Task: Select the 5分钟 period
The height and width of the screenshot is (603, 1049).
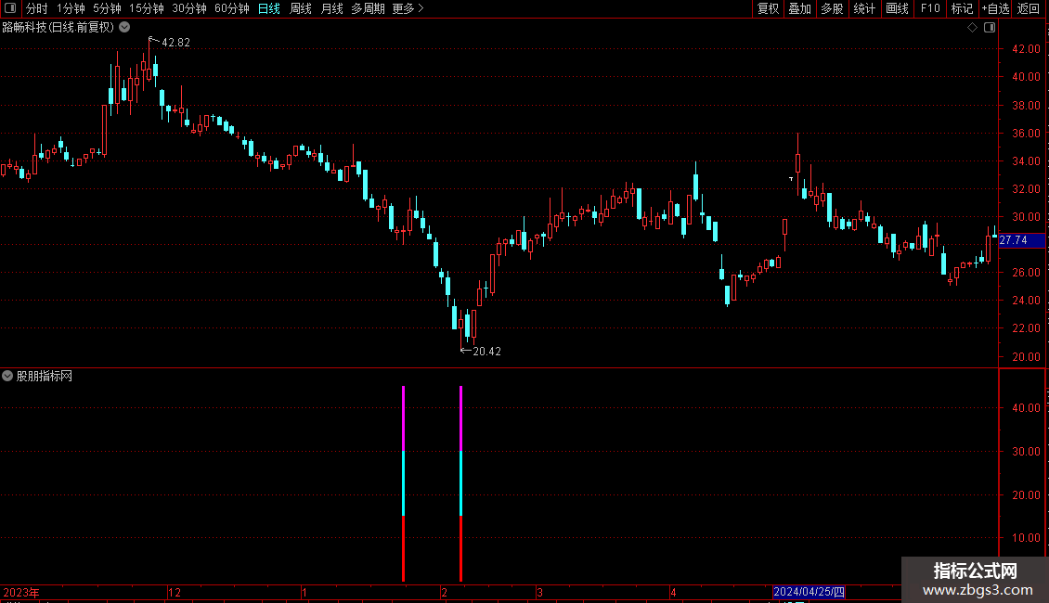Action: [x=107, y=8]
